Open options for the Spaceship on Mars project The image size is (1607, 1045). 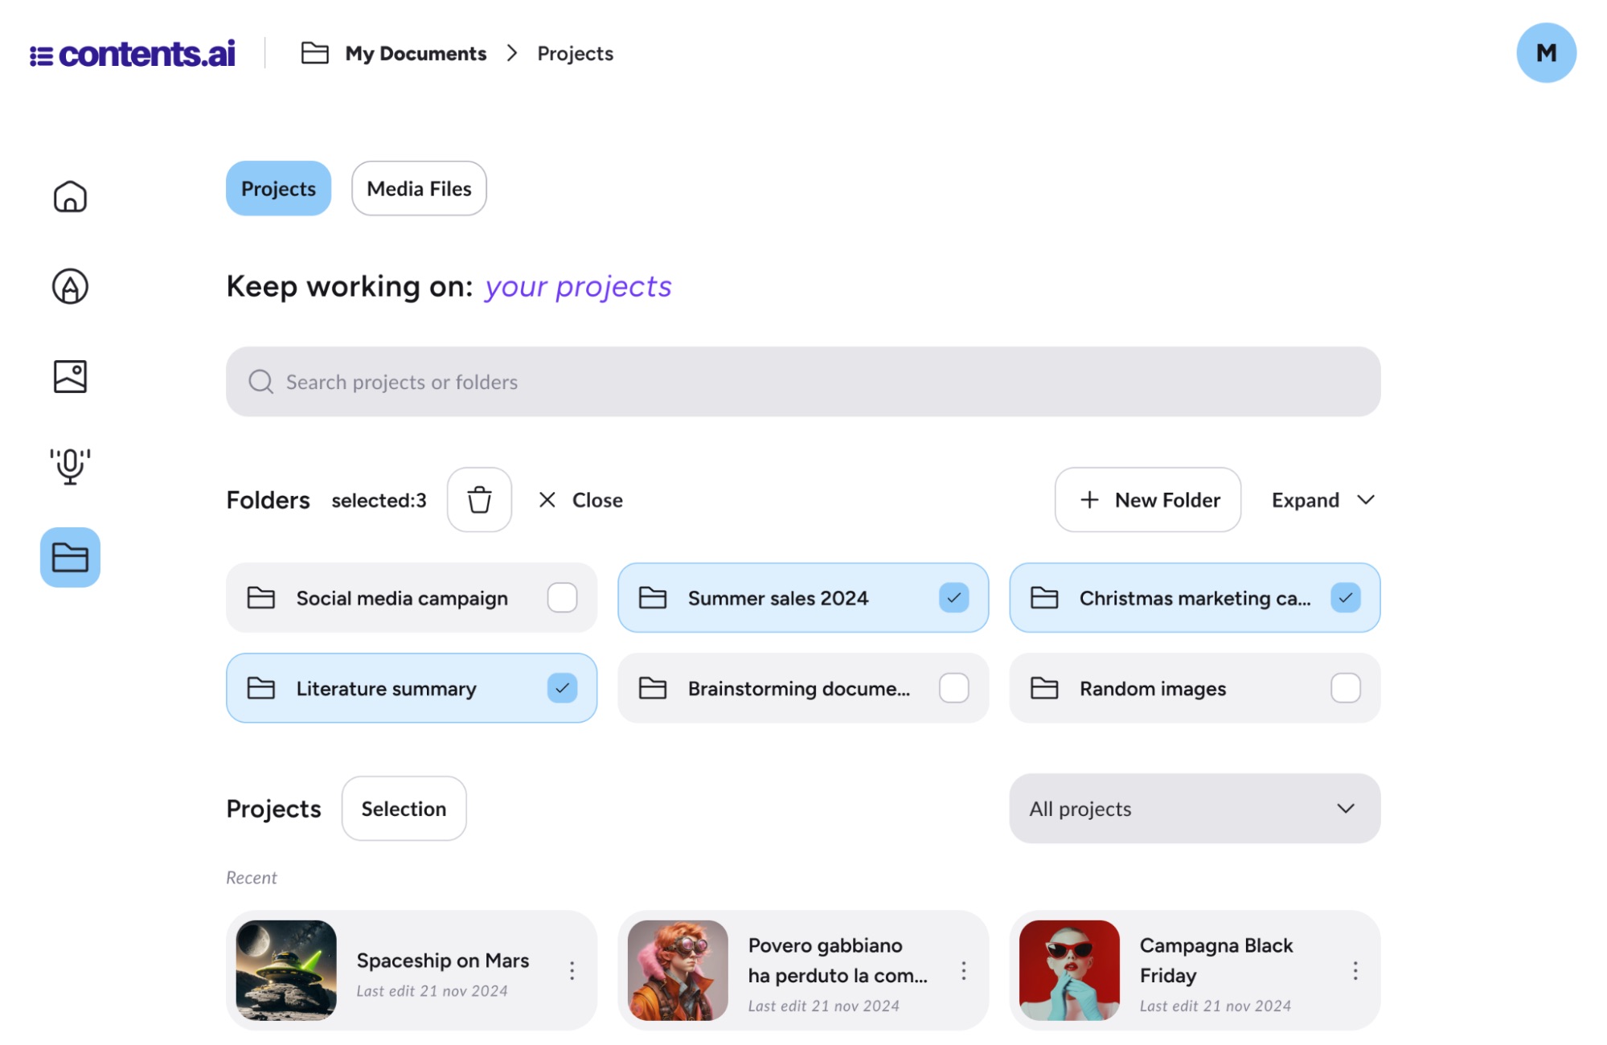(x=572, y=971)
